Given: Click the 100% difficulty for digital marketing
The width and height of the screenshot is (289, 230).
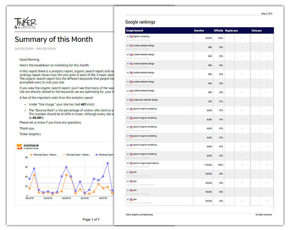Looking at the screenshot, I should click(x=220, y=38).
